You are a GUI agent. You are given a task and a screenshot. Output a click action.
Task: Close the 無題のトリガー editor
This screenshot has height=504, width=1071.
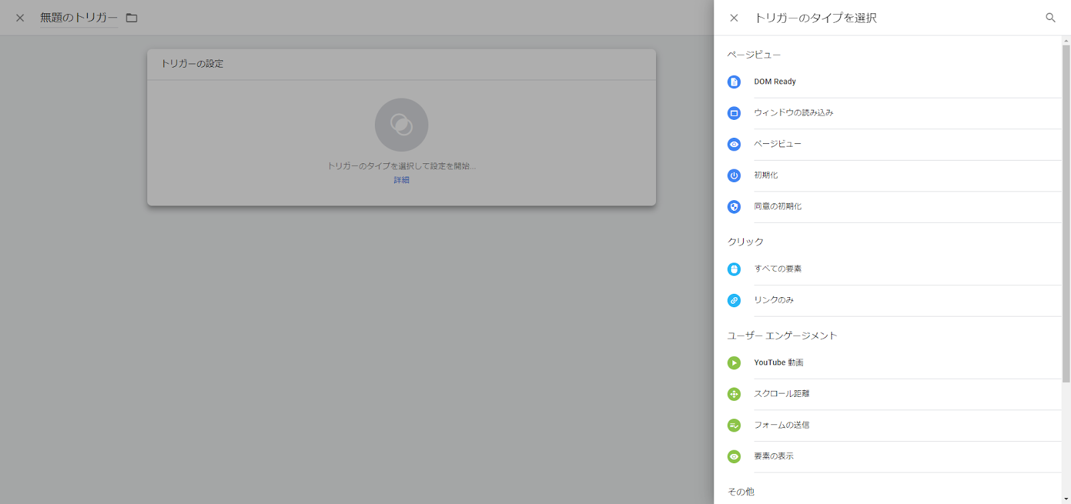click(x=20, y=18)
